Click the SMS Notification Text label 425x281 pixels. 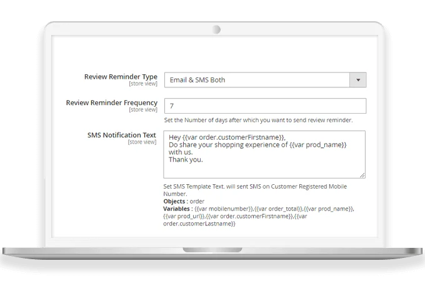tap(122, 135)
